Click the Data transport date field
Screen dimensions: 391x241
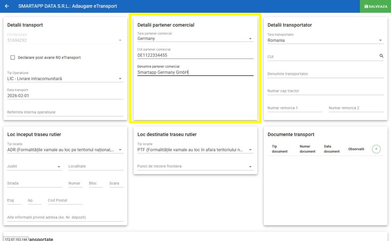coord(65,96)
